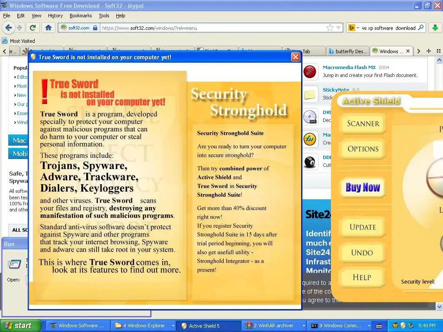This screenshot has height=332, width=443.
Task: Click the Windows Start button
Action: pos(21,326)
